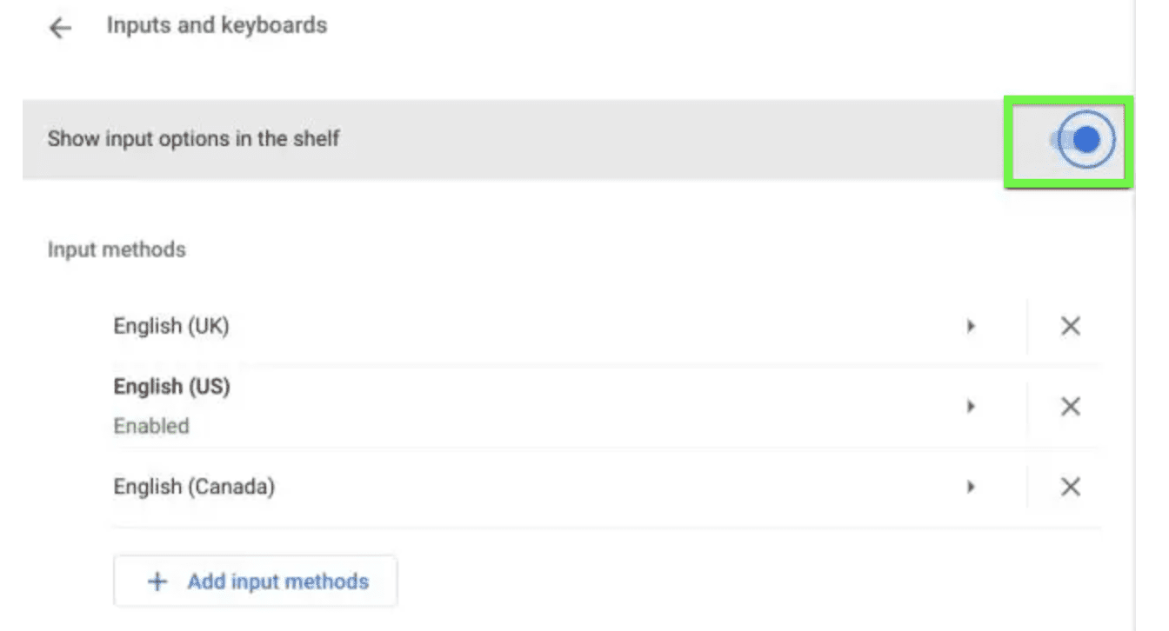Click the plus icon to add input methods

click(x=157, y=581)
